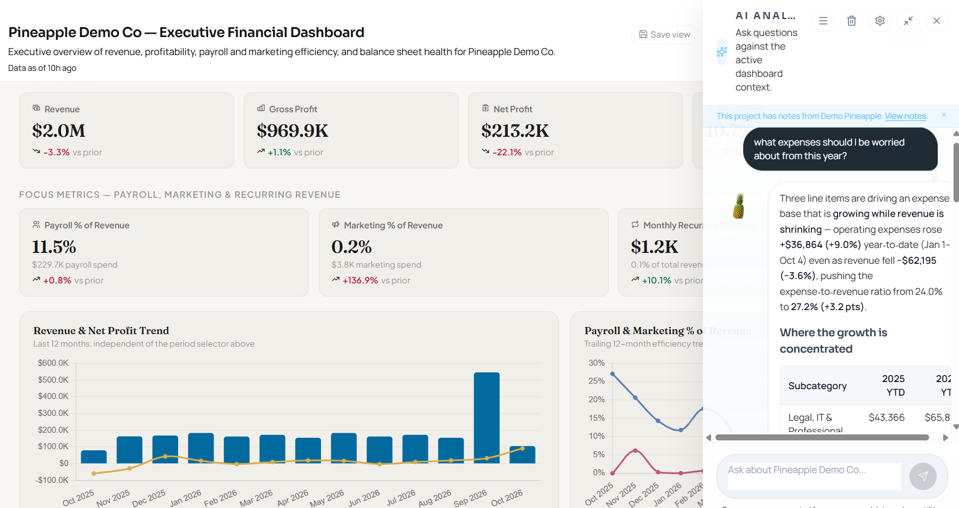Open the View notes link
This screenshot has height=508, width=959.
tap(906, 116)
